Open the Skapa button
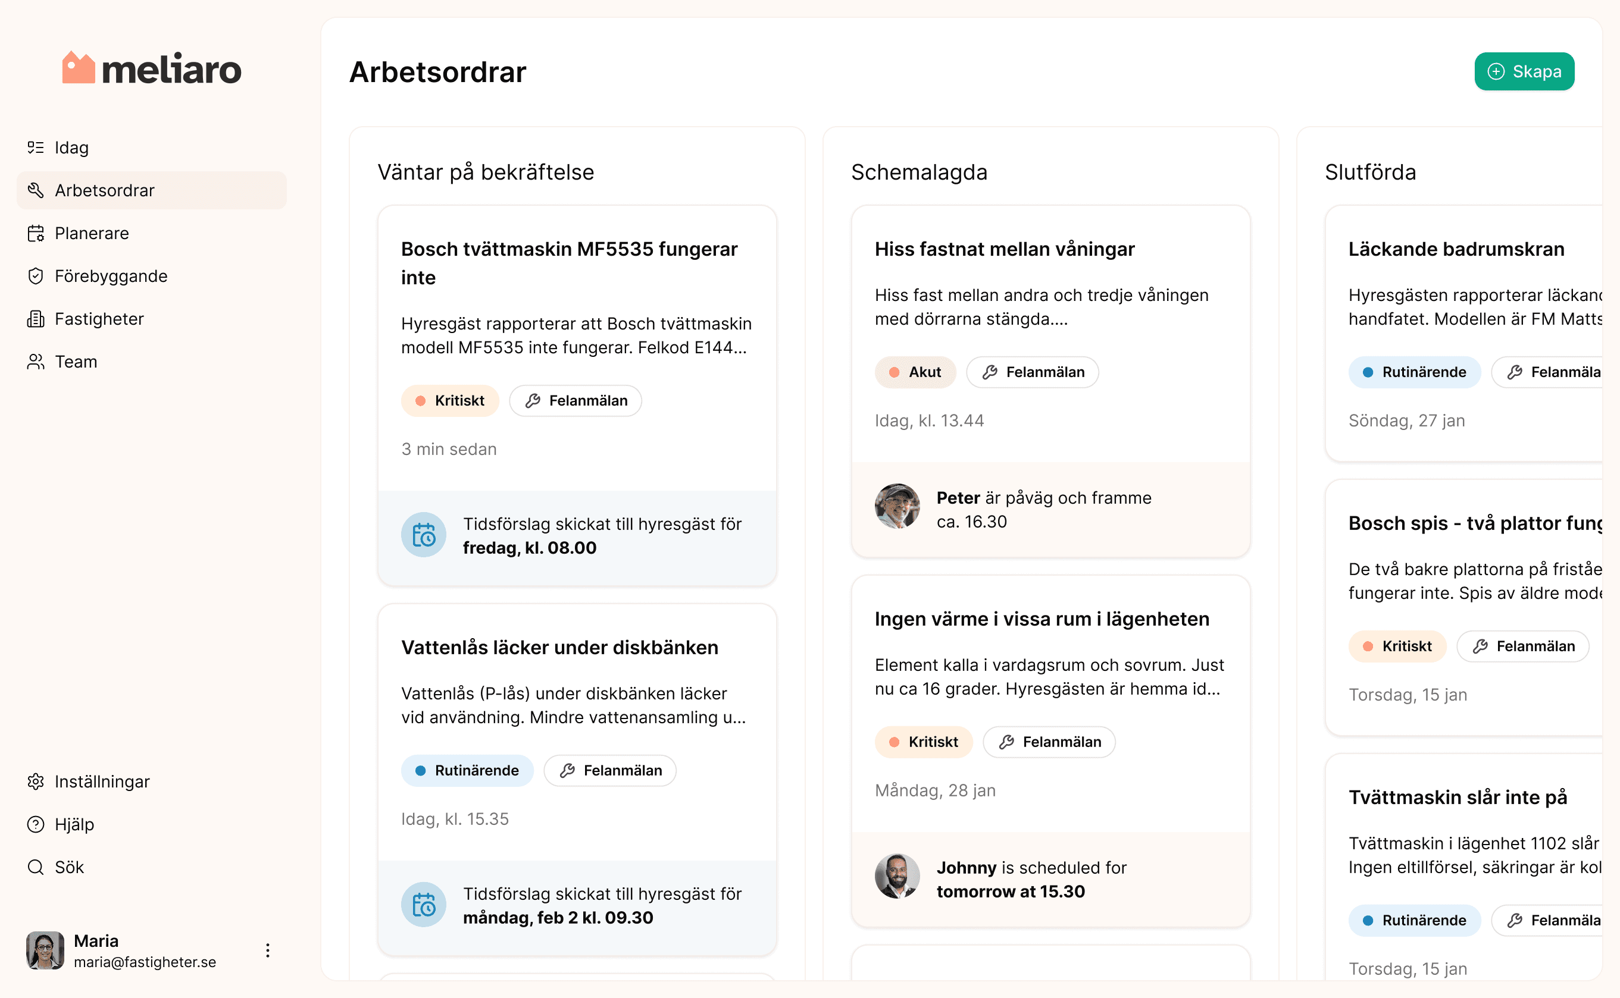 click(1524, 71)
